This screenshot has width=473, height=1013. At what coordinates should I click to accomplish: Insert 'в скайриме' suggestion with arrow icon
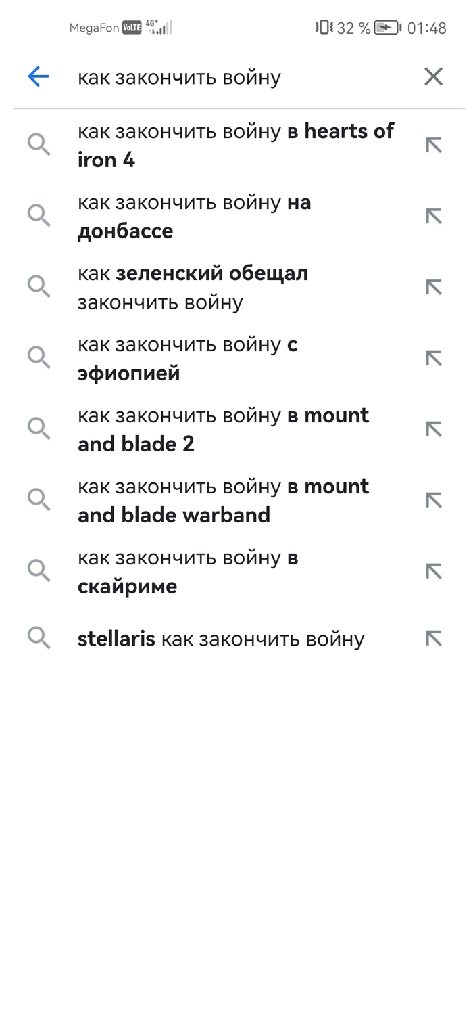[x=433, y=572]
